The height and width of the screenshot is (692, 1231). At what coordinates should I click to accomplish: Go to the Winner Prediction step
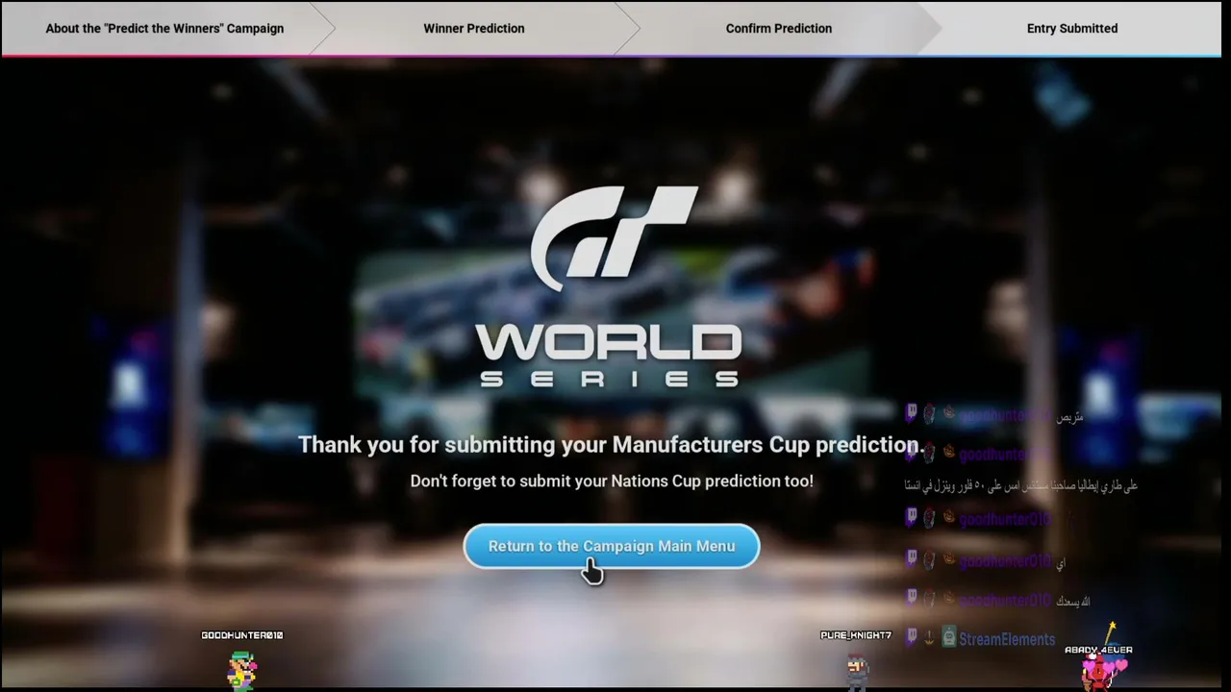coord(474,28)
